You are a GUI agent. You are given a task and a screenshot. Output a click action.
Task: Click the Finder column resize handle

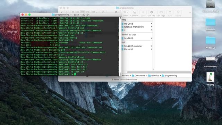pyautogui.click(x=154, y=69)
